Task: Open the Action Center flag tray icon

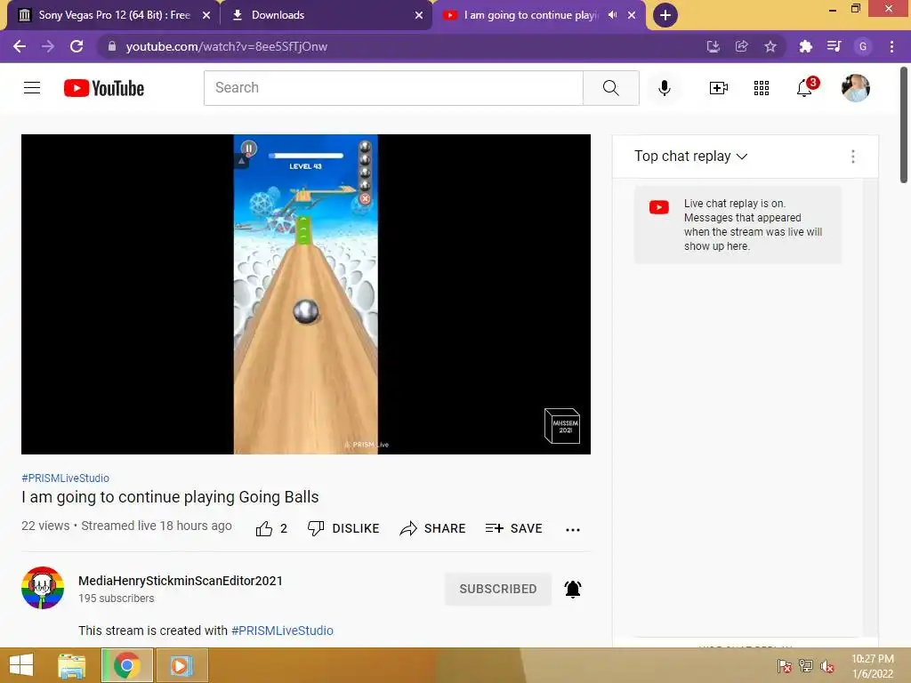Action: (784, 666)
